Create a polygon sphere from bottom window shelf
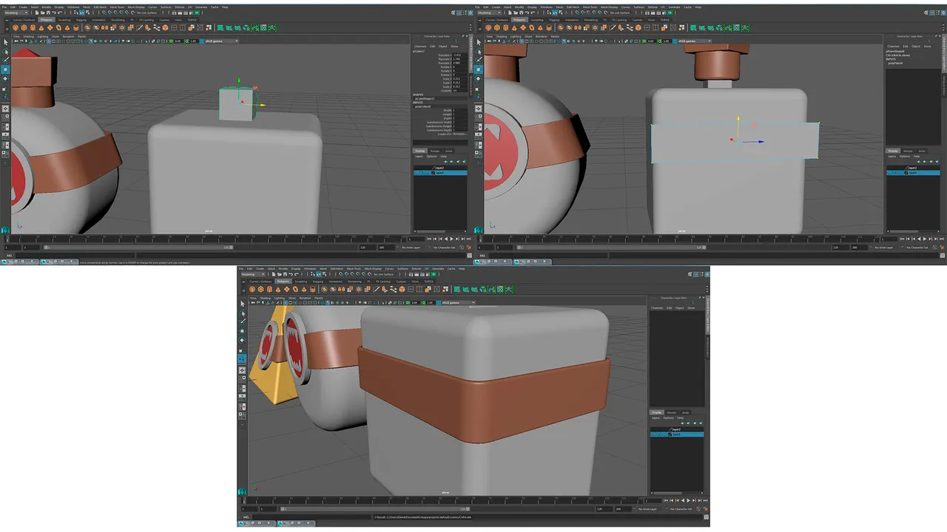The height and width of the screenshot is (532, 947). coord(252,289)
